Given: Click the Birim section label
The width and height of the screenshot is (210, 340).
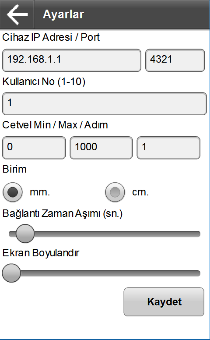Looking at the screenshot, I should [14, 169].
